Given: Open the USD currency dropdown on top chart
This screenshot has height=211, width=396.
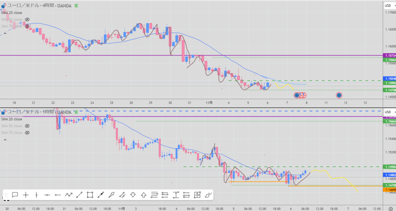Looking at the screenshot, I should 388,5.
